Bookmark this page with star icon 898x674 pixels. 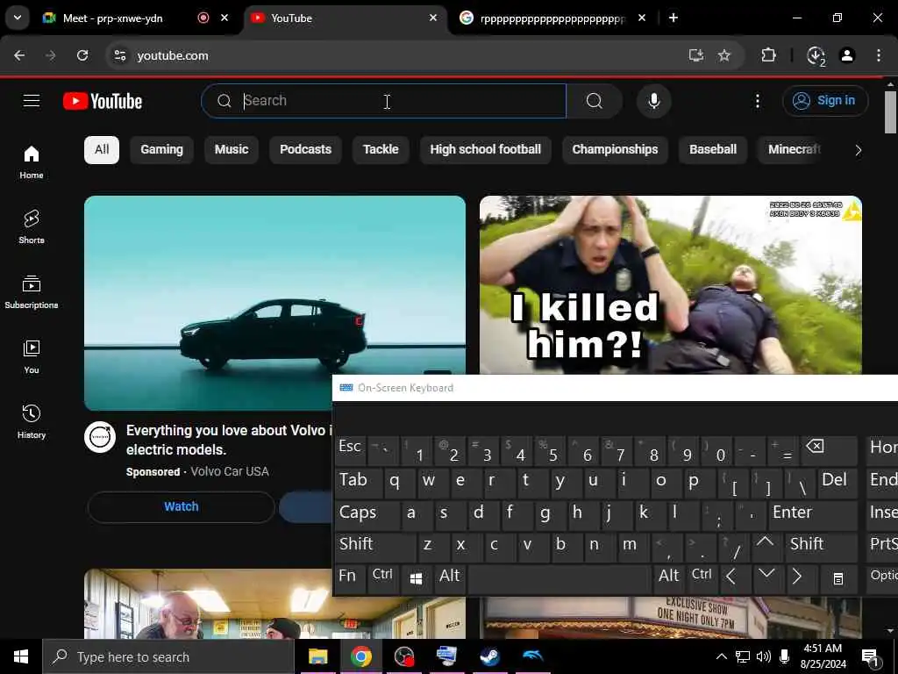(724, 55)
